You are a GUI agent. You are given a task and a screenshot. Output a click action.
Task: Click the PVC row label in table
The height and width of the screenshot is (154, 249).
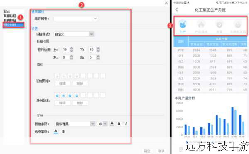point(181,50)
